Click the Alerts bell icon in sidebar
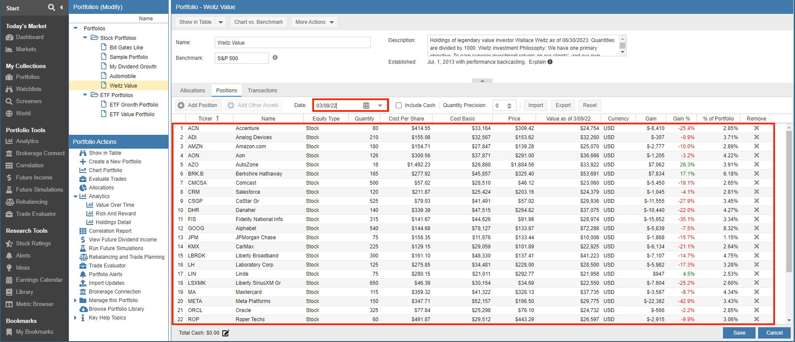 10,256
